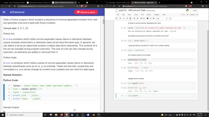Move selected cell up with arrow icon
This screenshot has height=117, width=209.
(x=134, y=19)
